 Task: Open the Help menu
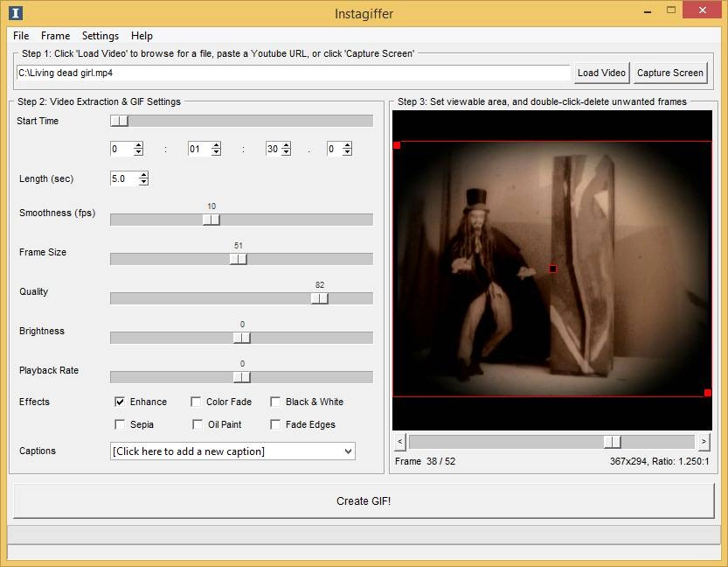[142, 36]
